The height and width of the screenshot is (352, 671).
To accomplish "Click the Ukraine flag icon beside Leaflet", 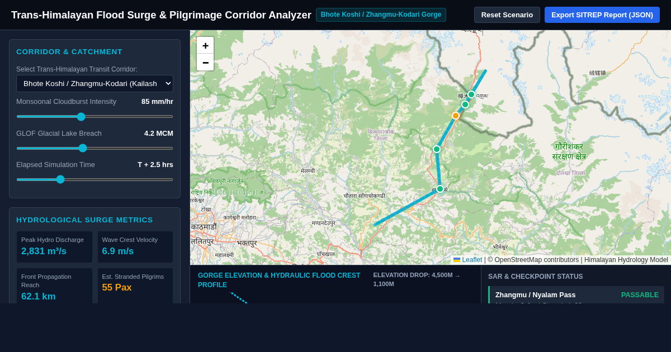I will (x=457, y=260).
